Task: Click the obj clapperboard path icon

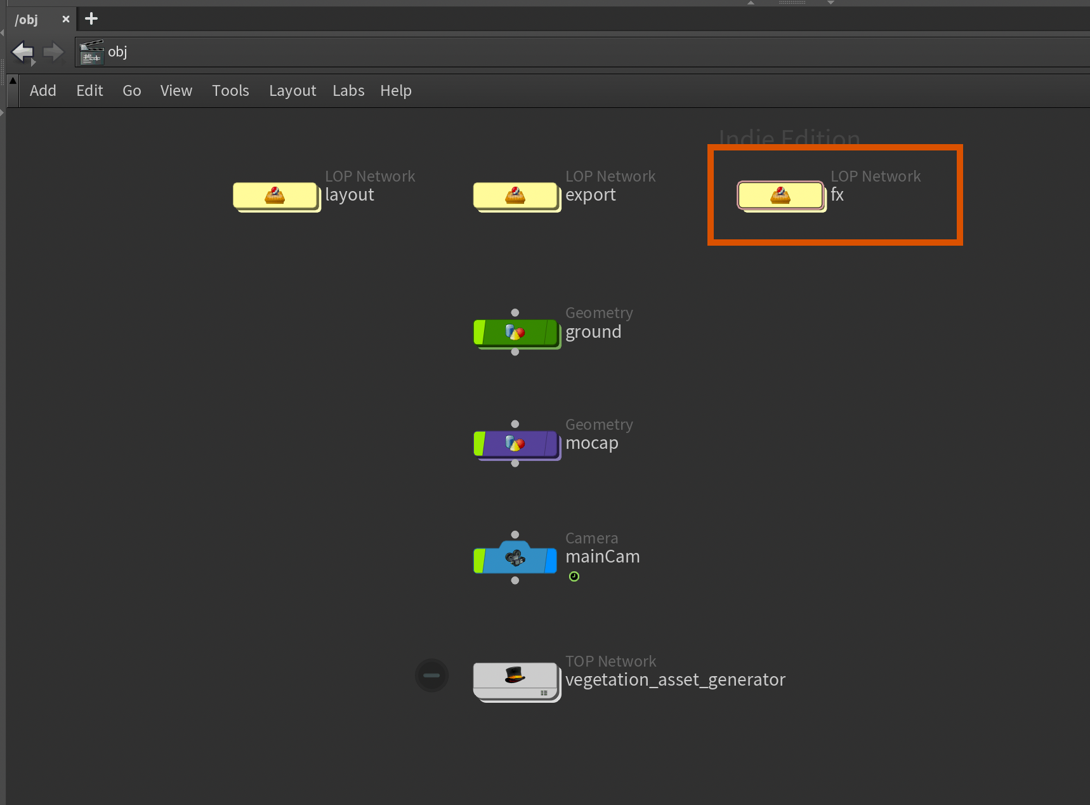Action: [91, 52]
